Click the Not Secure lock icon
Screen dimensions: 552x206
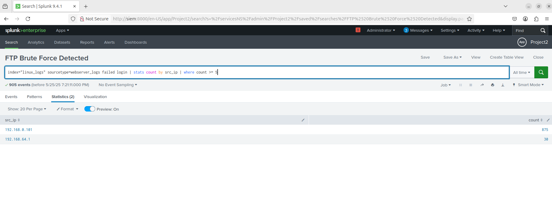82,19
